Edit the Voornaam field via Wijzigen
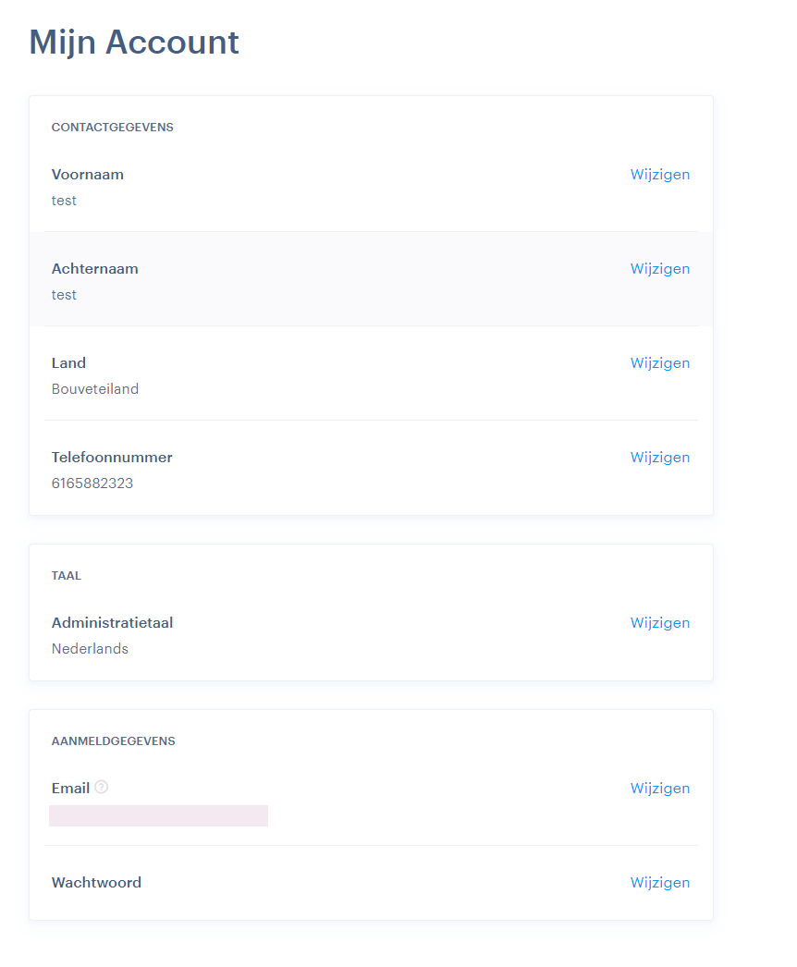Screen dimensions: 797x967 pyautogui.click(x=659, y=175)
